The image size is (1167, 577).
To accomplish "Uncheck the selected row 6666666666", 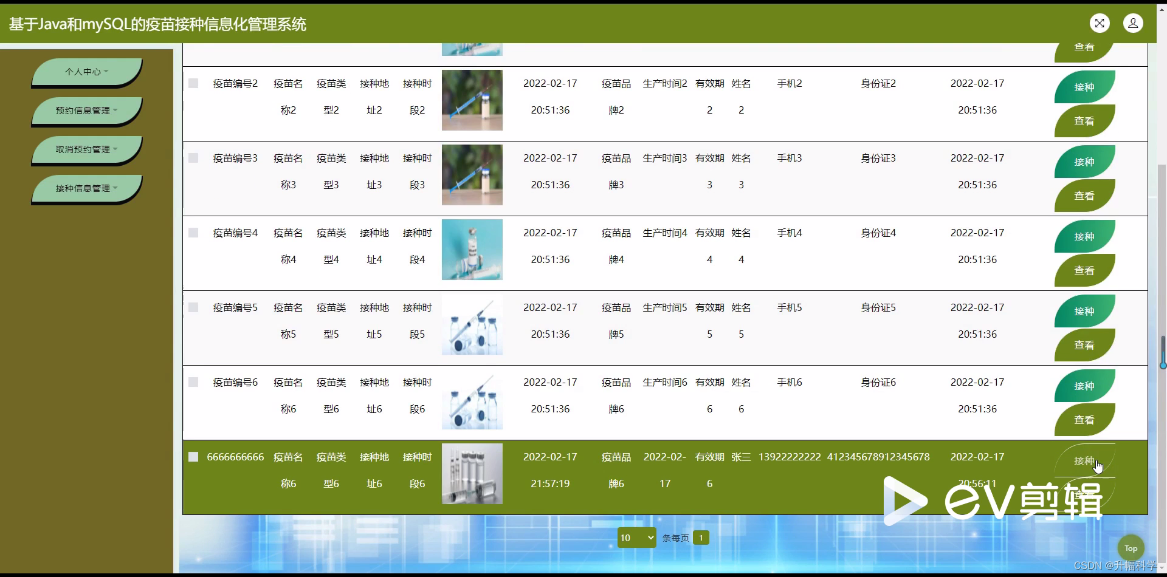I will [193, 457].
